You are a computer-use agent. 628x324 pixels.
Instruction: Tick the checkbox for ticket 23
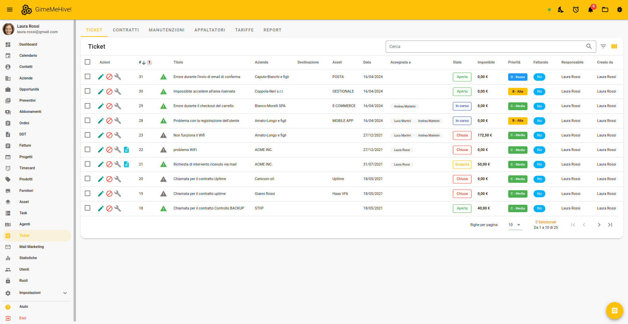(88, 135)
